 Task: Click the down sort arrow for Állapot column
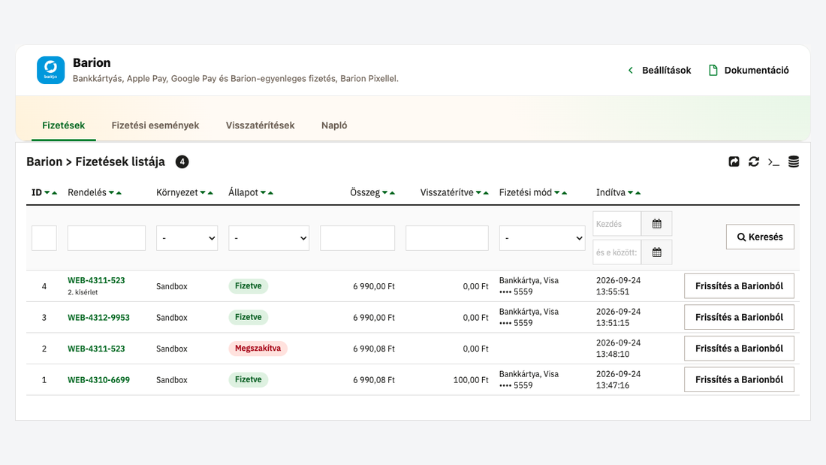click(x=263, y=193)
